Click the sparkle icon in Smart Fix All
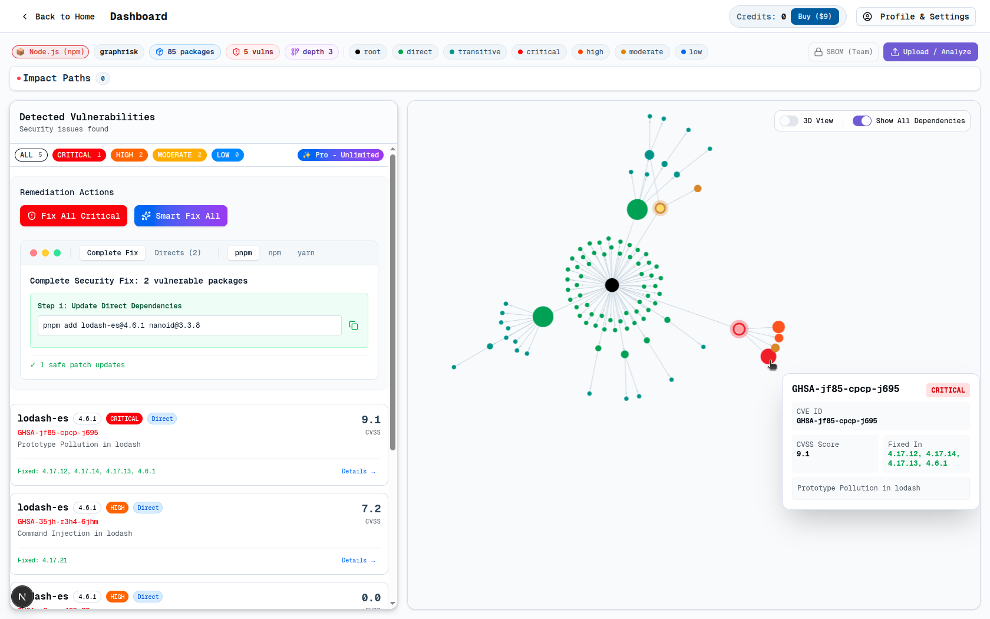This screenshot has width=990, height=619. point(146,216)
